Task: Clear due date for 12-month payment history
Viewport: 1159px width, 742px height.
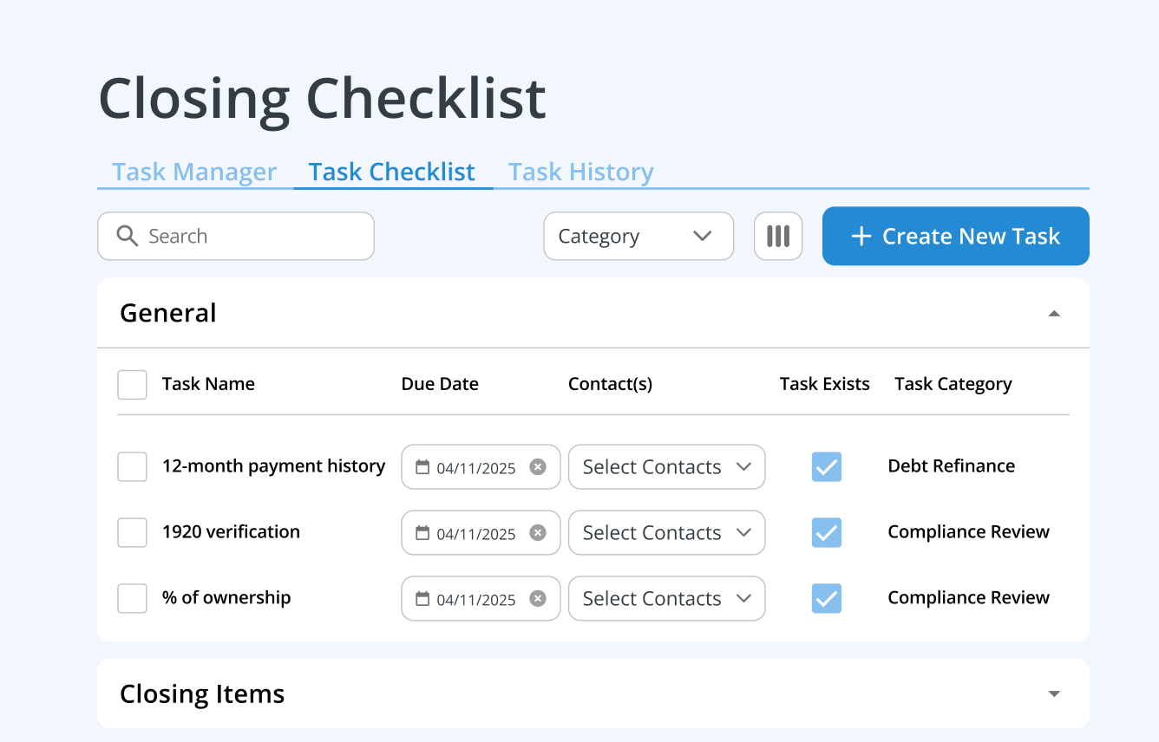Action: [538, 467]
